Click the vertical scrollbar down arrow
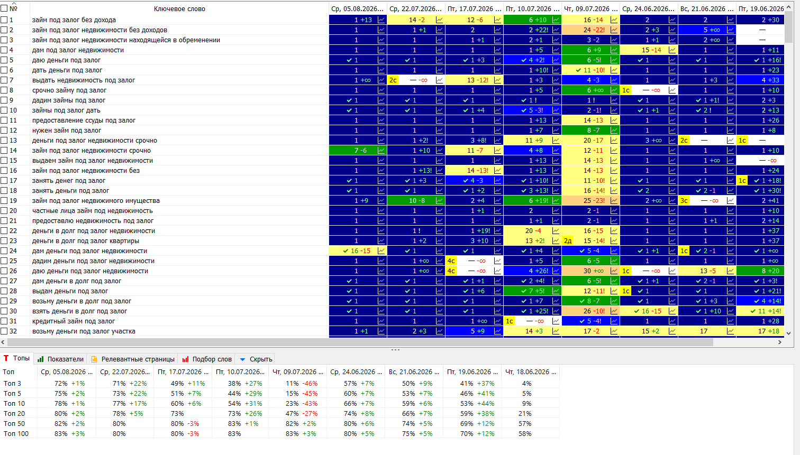The height and width of the screenshot is (455, 800). (789, 333)
